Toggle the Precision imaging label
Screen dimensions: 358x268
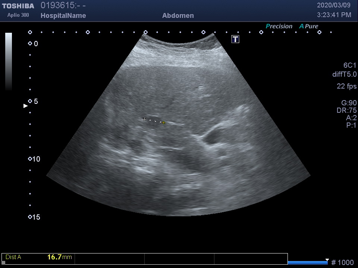coord(279,26)
